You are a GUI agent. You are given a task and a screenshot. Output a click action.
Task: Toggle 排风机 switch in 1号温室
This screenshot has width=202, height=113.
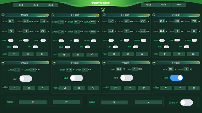click(x=11, y=40)
